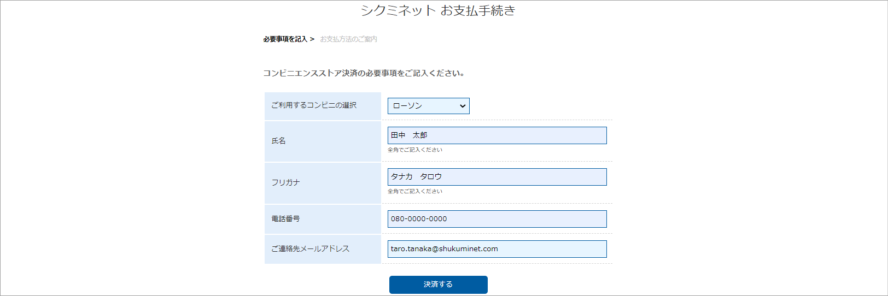Select the お支払方法のご案内 breadcrumb step

pyautogui.click(x=348, y=39)
